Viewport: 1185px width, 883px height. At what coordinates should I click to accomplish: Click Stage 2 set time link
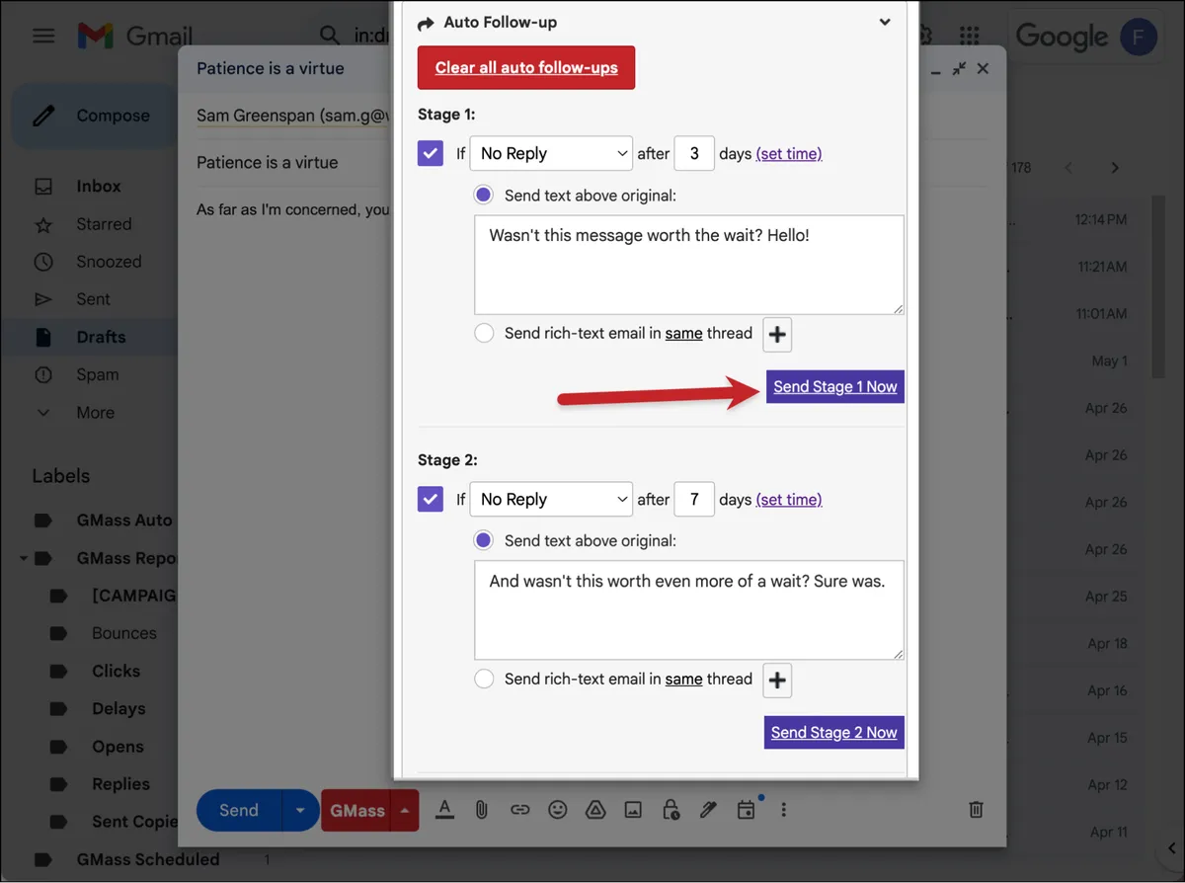point(789,499)
